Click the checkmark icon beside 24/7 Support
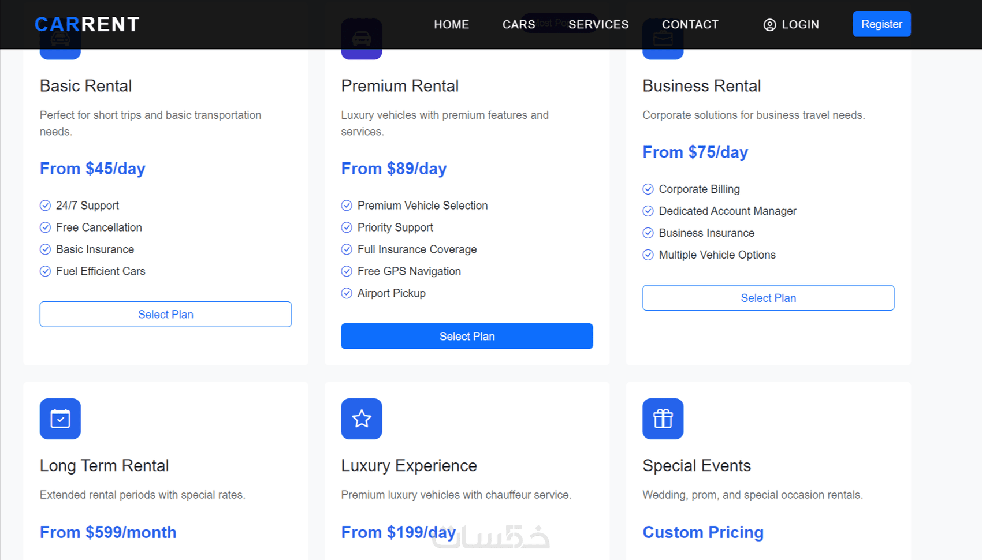Image resolution: width=982 pixels, height=560 pixels. coord(45,206)
